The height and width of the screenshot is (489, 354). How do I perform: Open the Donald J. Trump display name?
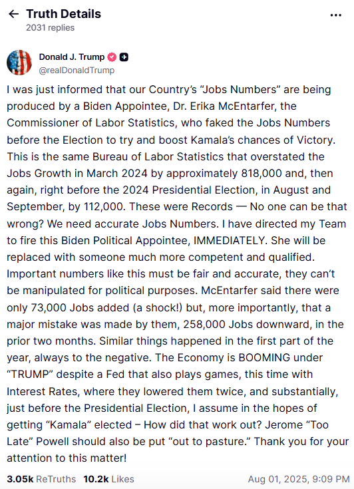coord(72,57)
